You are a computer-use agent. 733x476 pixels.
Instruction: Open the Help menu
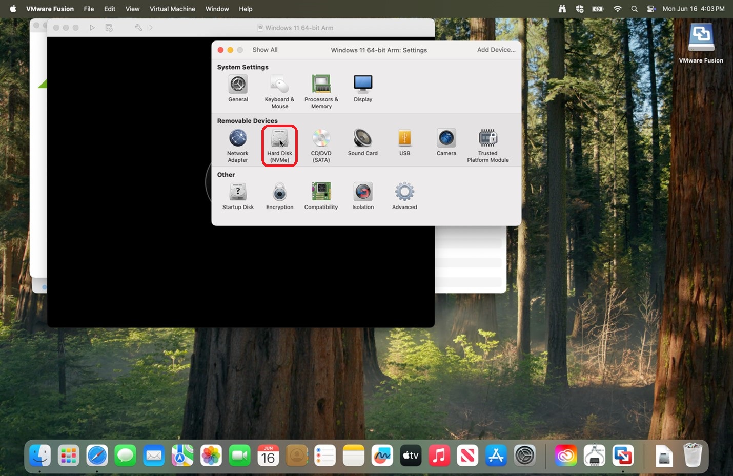(x=246, y=9)
